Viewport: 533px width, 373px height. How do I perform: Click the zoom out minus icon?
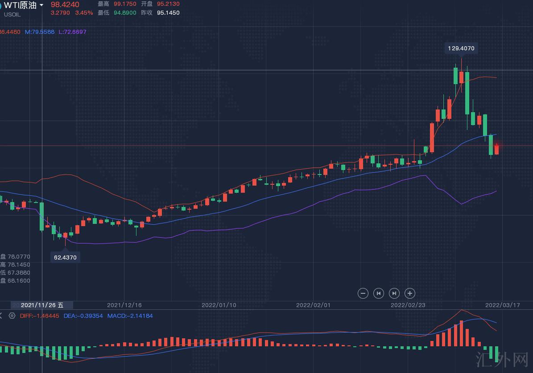[x=363, y=293]
